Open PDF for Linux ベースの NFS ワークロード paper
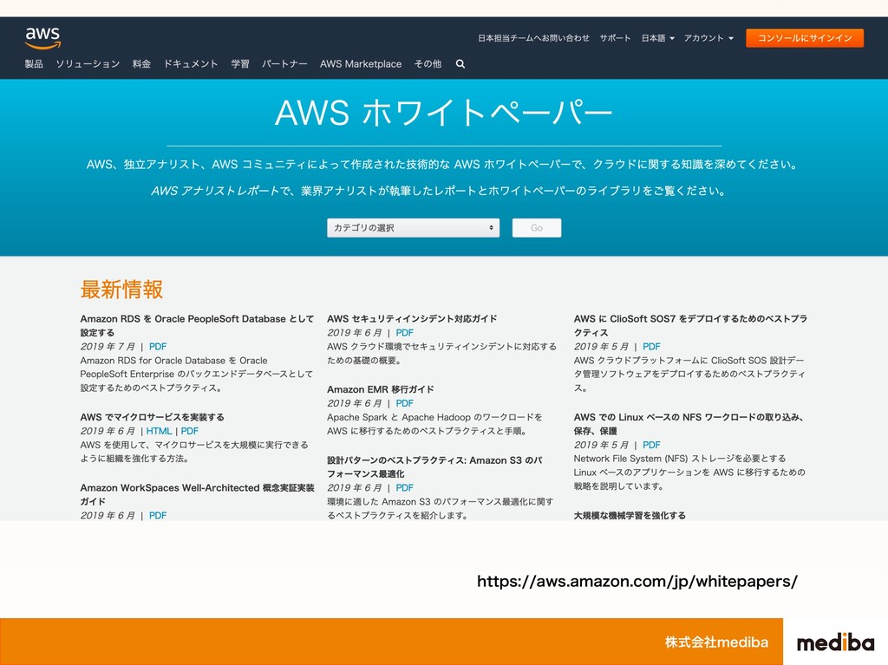The width and height of the screenshot is (888, 665). pos(651,446)
